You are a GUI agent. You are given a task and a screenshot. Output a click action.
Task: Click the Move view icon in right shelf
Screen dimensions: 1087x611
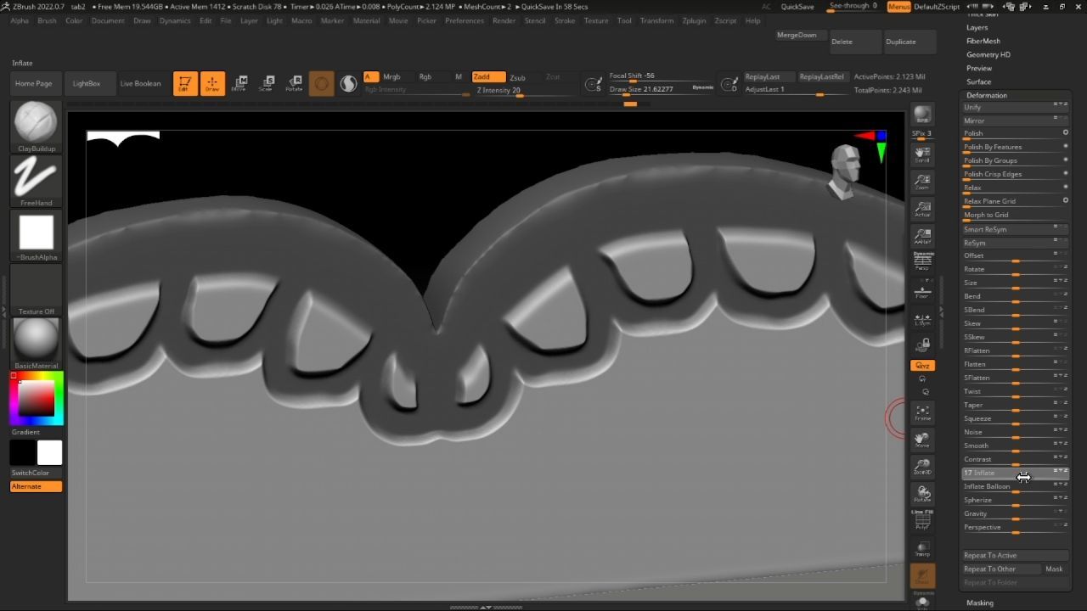click(x=922, y=440)
